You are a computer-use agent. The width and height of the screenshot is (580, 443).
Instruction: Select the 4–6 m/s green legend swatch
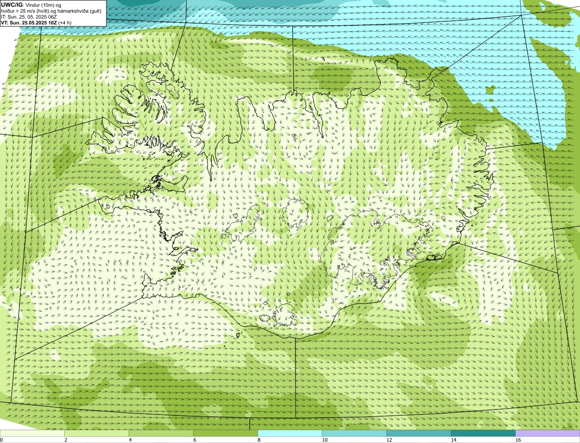(x=161, y=433)
